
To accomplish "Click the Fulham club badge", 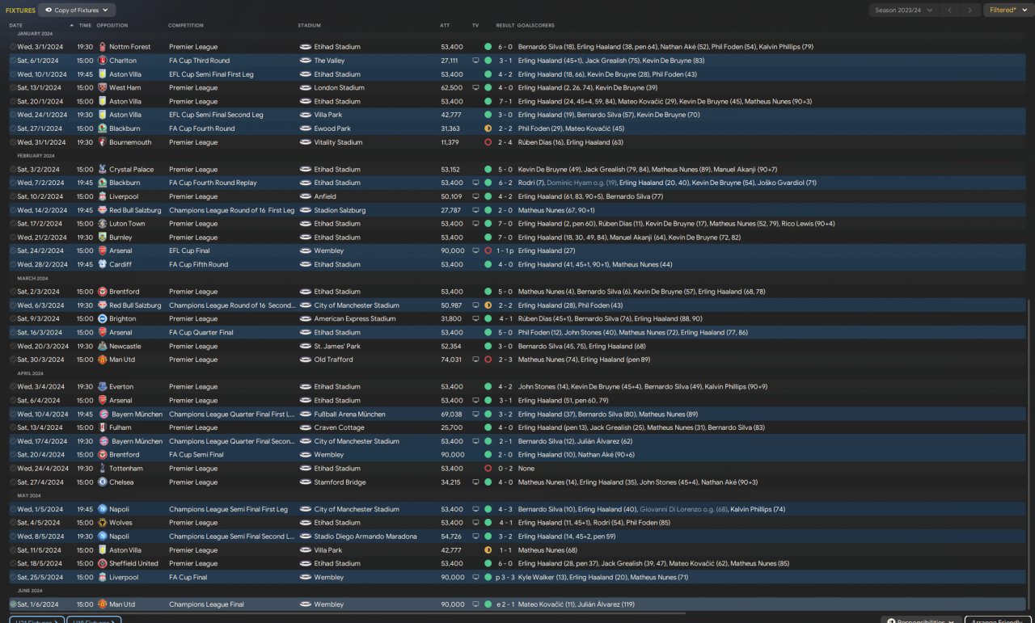I will 102,427.
